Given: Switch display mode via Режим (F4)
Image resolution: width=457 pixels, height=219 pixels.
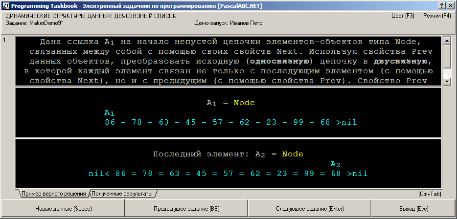Looking at the screenshot, I should (x=437, y=16).
